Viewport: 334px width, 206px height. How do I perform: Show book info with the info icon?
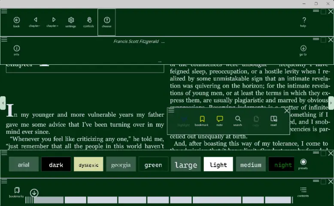[x=16, y=51]
